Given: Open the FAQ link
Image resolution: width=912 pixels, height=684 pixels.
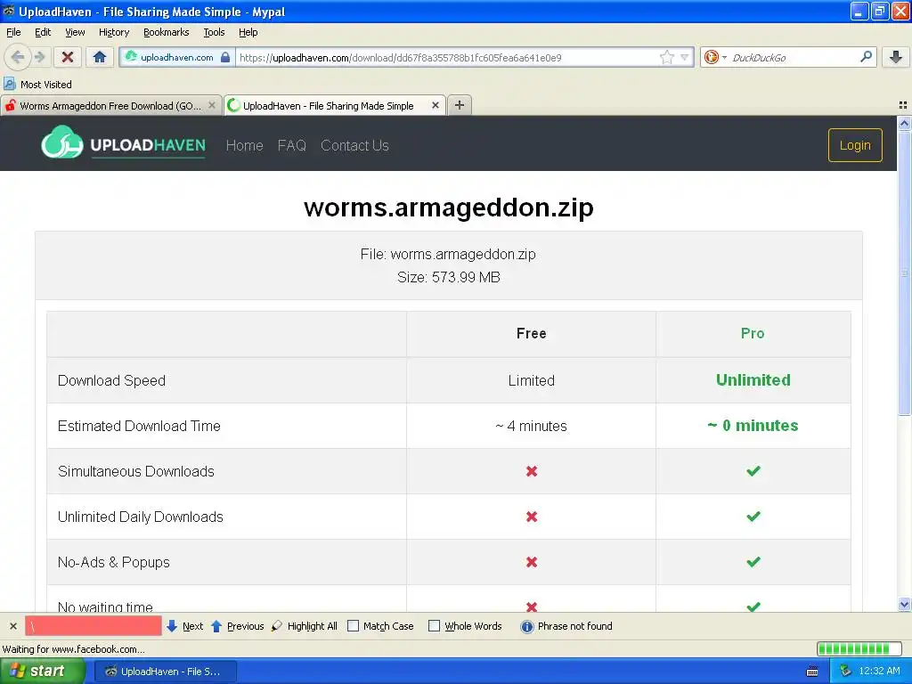Looking at the screenshot, I should [291, 145].
